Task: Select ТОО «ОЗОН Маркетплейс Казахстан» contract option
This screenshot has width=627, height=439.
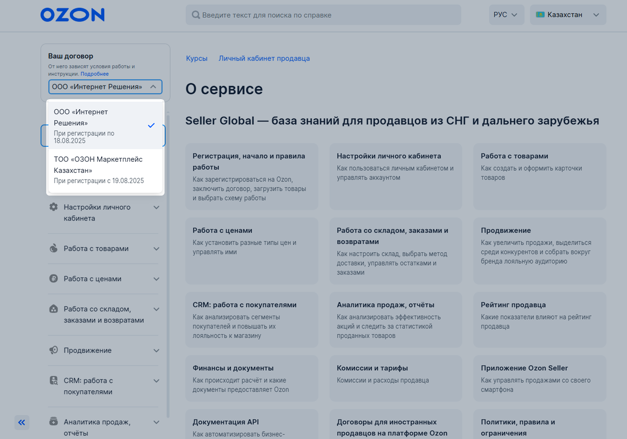Action: tap(105, 170)
